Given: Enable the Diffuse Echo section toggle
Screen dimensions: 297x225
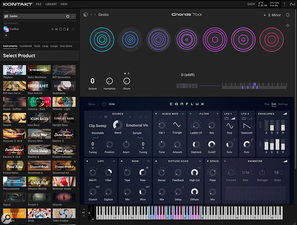Looking at the screenshot, I should (156, 161).
